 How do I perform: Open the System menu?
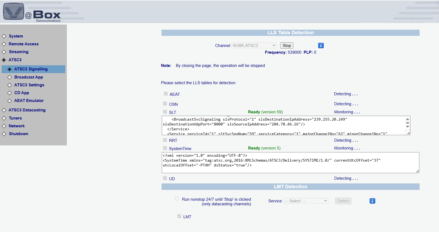point(16,36)
